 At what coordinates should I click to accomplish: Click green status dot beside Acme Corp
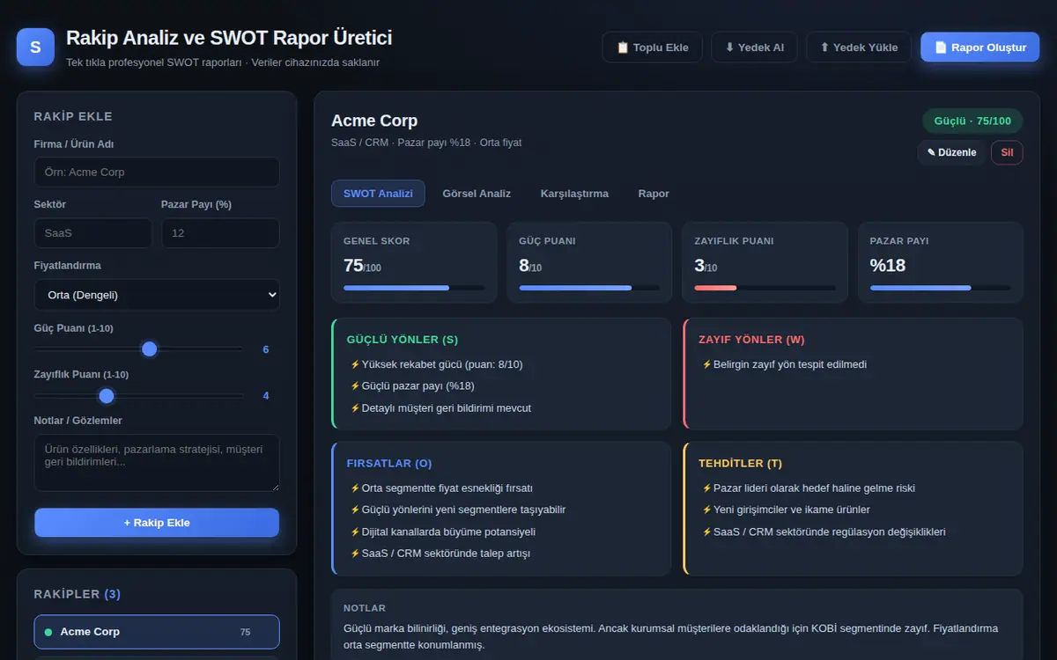tap(48, 632)
